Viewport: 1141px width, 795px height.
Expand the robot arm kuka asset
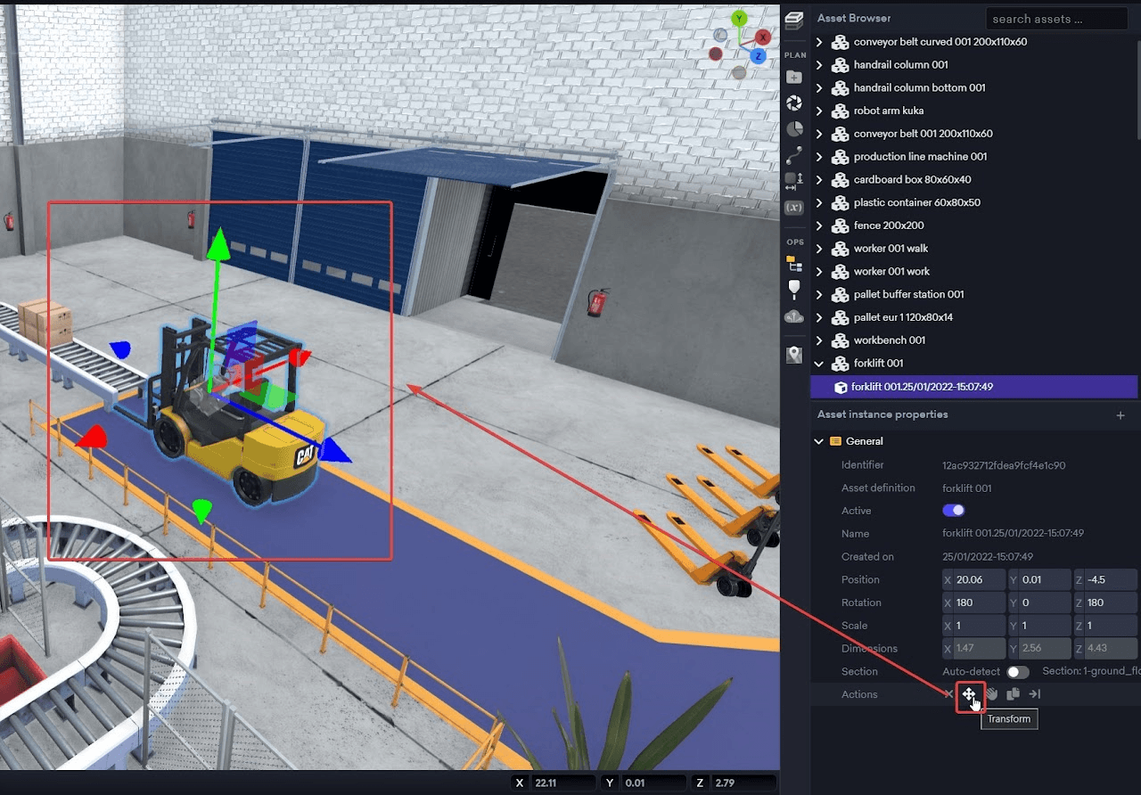click(x=819, y=111)
